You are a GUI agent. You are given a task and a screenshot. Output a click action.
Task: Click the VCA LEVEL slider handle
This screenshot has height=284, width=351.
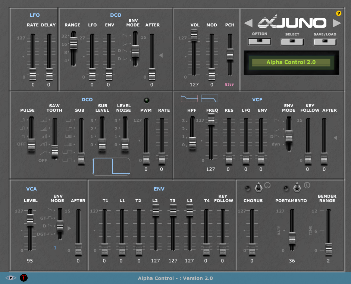pyautogui.click(x=30, y=220)
